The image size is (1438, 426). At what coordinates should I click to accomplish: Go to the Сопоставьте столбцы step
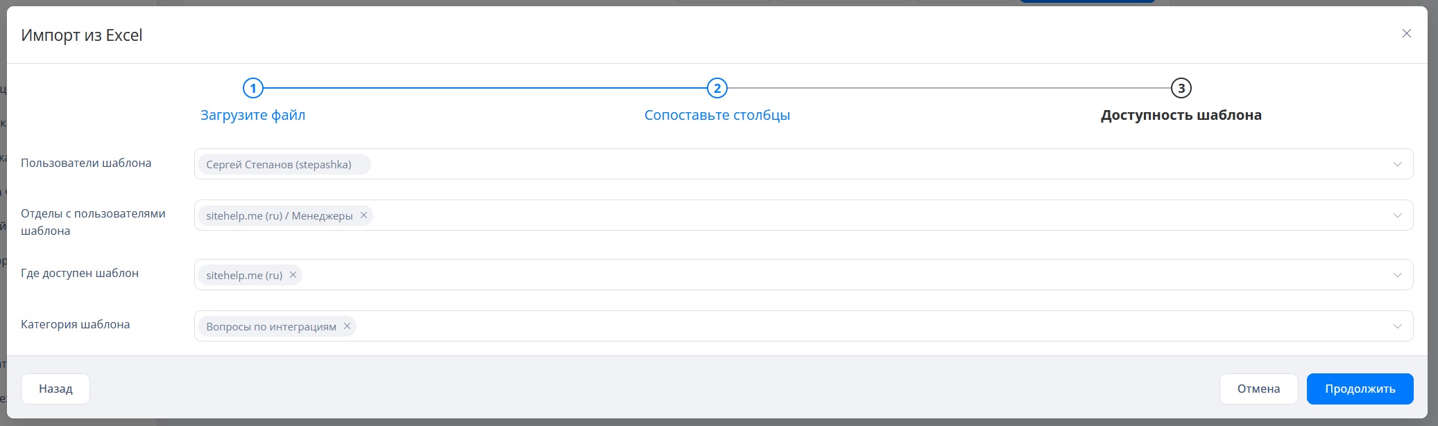pyautogui.click(x=717, y=115)
